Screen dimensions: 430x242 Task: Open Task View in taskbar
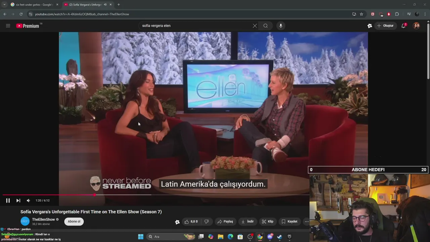201,237
